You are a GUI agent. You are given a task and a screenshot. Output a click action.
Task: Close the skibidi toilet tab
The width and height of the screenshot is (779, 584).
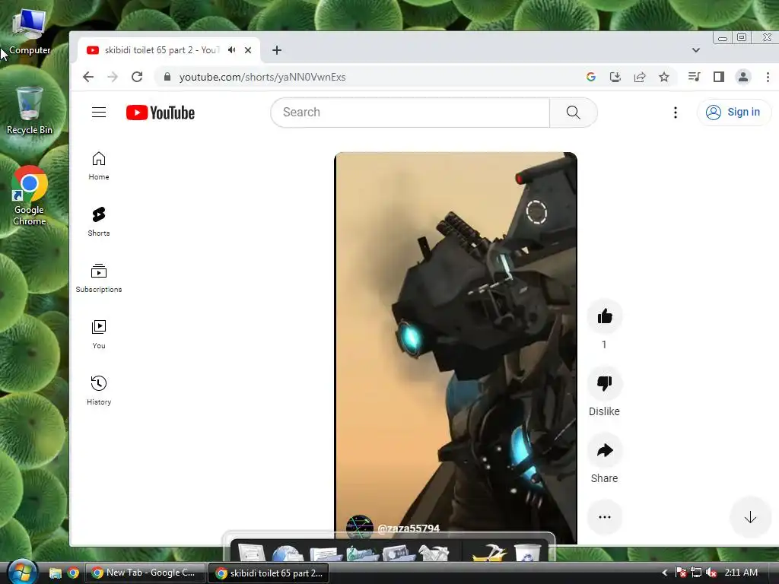[248, 50]
